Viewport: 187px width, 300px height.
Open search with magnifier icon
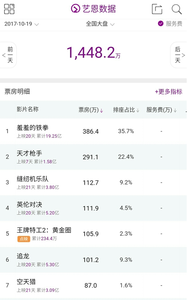tap(177, 9)
